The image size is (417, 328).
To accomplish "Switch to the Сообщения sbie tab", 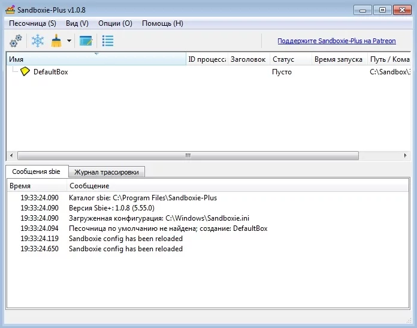I will (x=36, y=171).
